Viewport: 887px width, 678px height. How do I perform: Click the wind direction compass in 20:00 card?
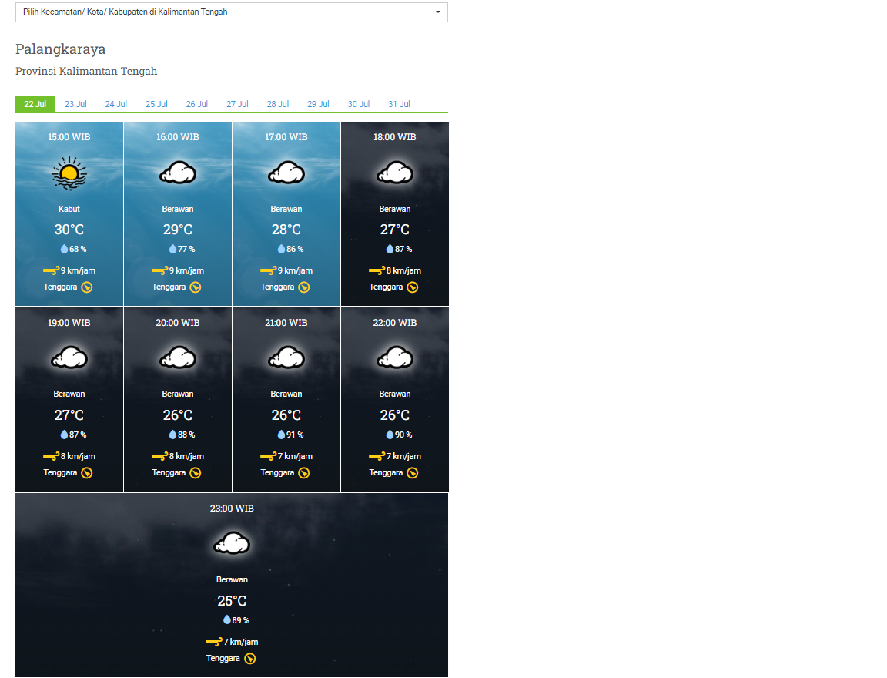[195, 473]
